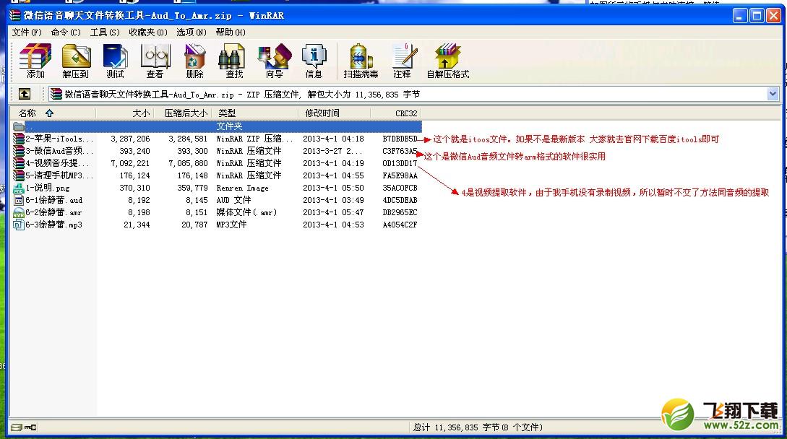Sort by the 大小 column header
The image size is (787, 439).
124,113
